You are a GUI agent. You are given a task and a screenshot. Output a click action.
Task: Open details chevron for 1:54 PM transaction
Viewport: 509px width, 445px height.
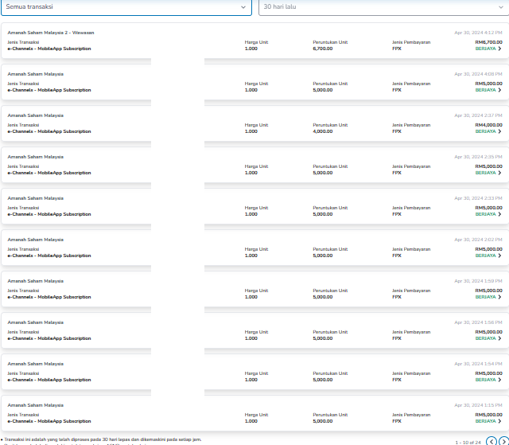[x=499, y=380]
